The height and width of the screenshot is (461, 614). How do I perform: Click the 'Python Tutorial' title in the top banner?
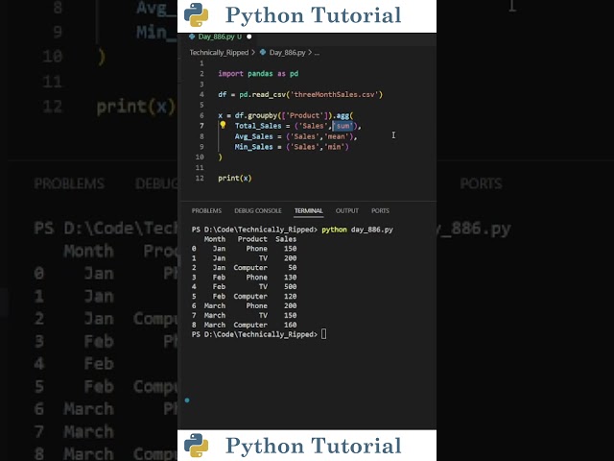[x=314, y=15]
